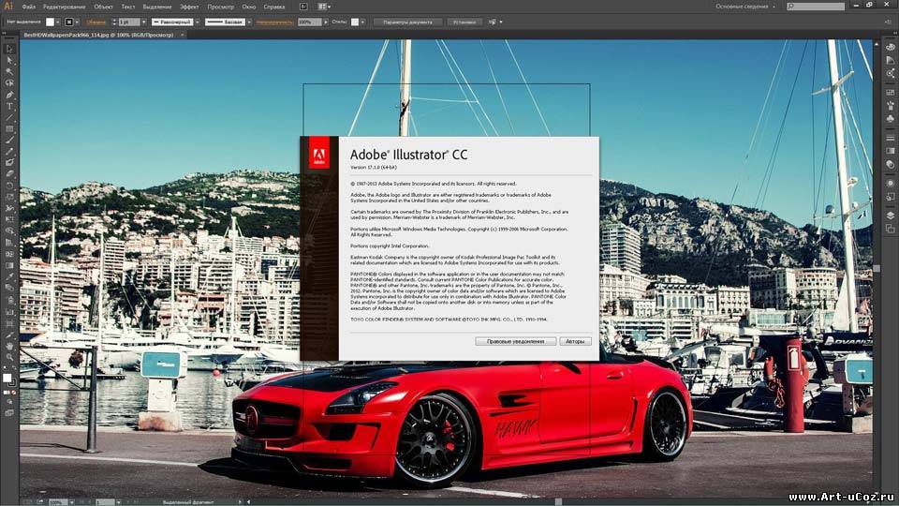This screenshot has height=506, width=899.
Task: Select the Zoom tool
Action: pyautogui.click(x=9, y=357)
